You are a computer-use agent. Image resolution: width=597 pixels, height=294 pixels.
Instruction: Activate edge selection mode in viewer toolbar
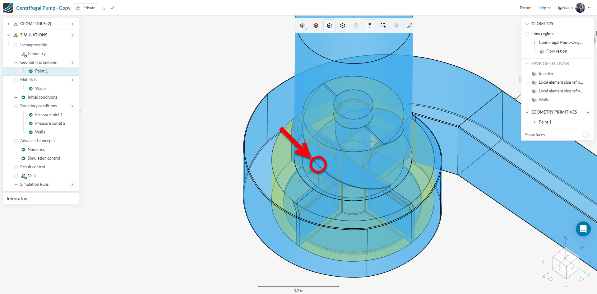tap(343, 26)
